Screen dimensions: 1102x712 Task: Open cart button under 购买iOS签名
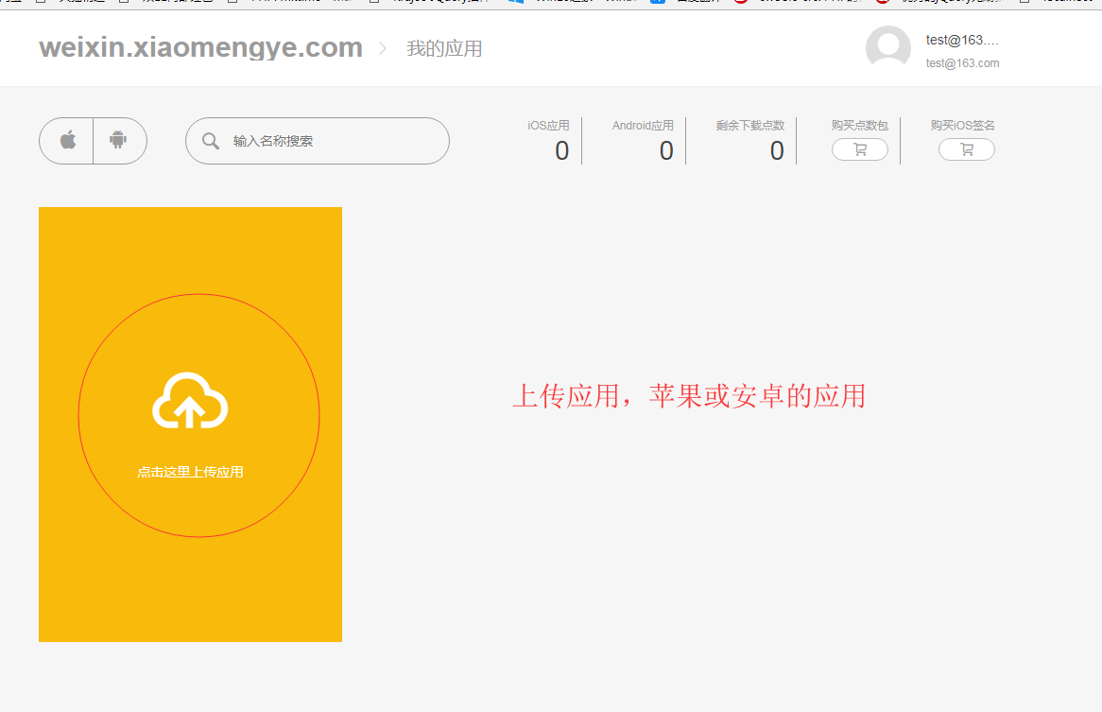(x=966, y=149)
